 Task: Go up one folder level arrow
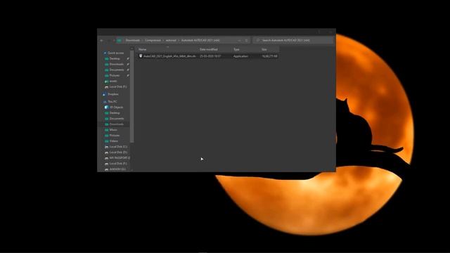point(114,41)
